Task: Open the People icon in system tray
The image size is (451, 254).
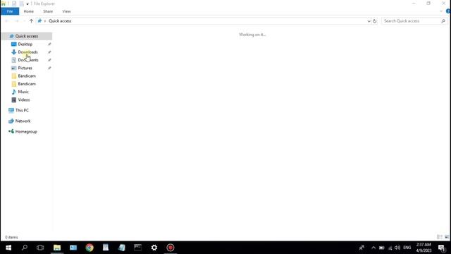Action: [362, 248]
